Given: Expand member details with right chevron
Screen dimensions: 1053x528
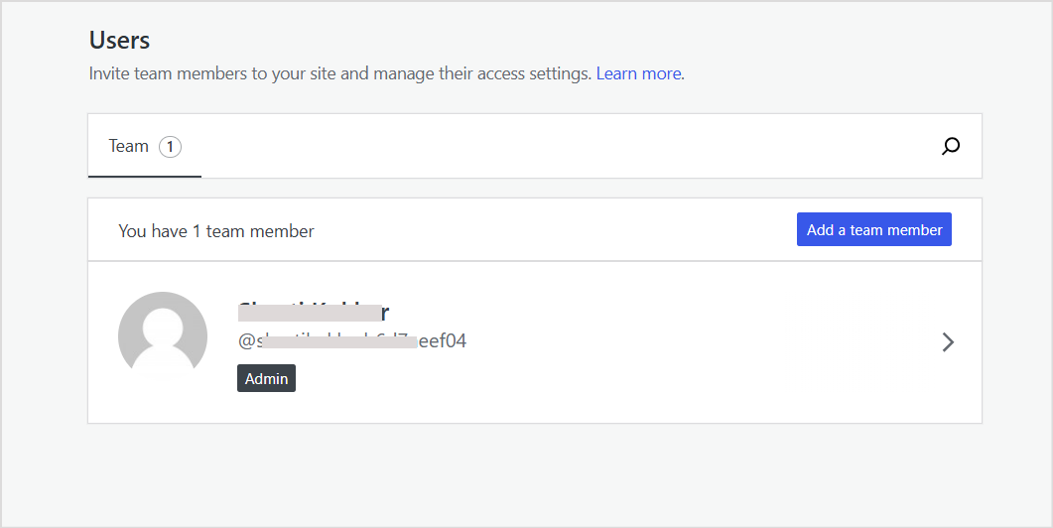Looking at the screenshot, I should 948,342.
